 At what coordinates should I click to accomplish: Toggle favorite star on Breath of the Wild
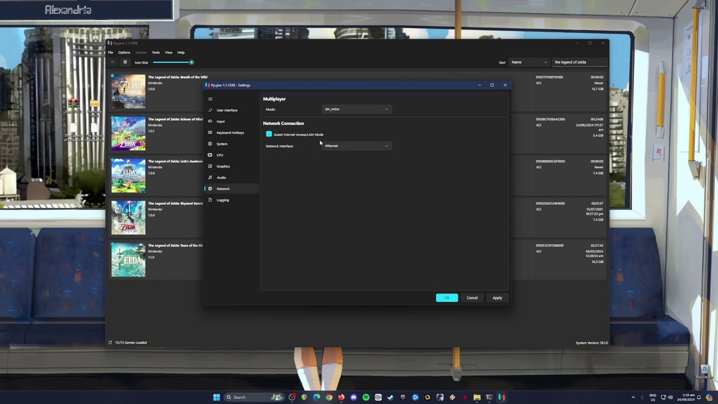pos(112,76)
